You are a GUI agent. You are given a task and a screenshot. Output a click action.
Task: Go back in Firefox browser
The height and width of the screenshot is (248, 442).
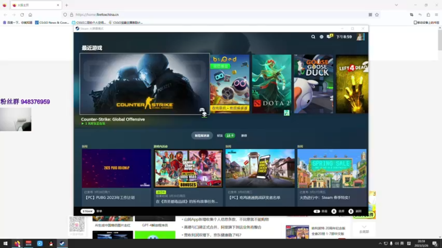click(x=6, y=15)
